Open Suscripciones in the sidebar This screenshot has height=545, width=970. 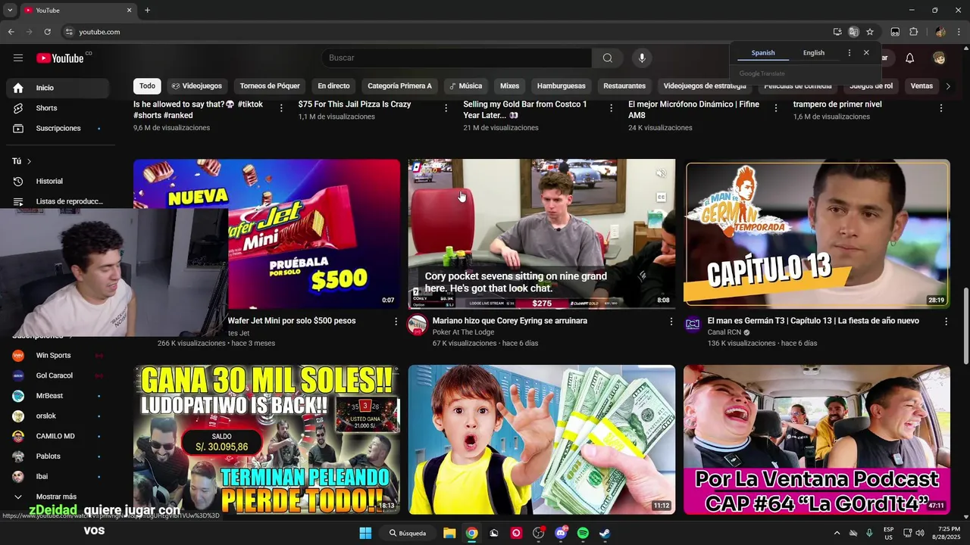(58, 129)
